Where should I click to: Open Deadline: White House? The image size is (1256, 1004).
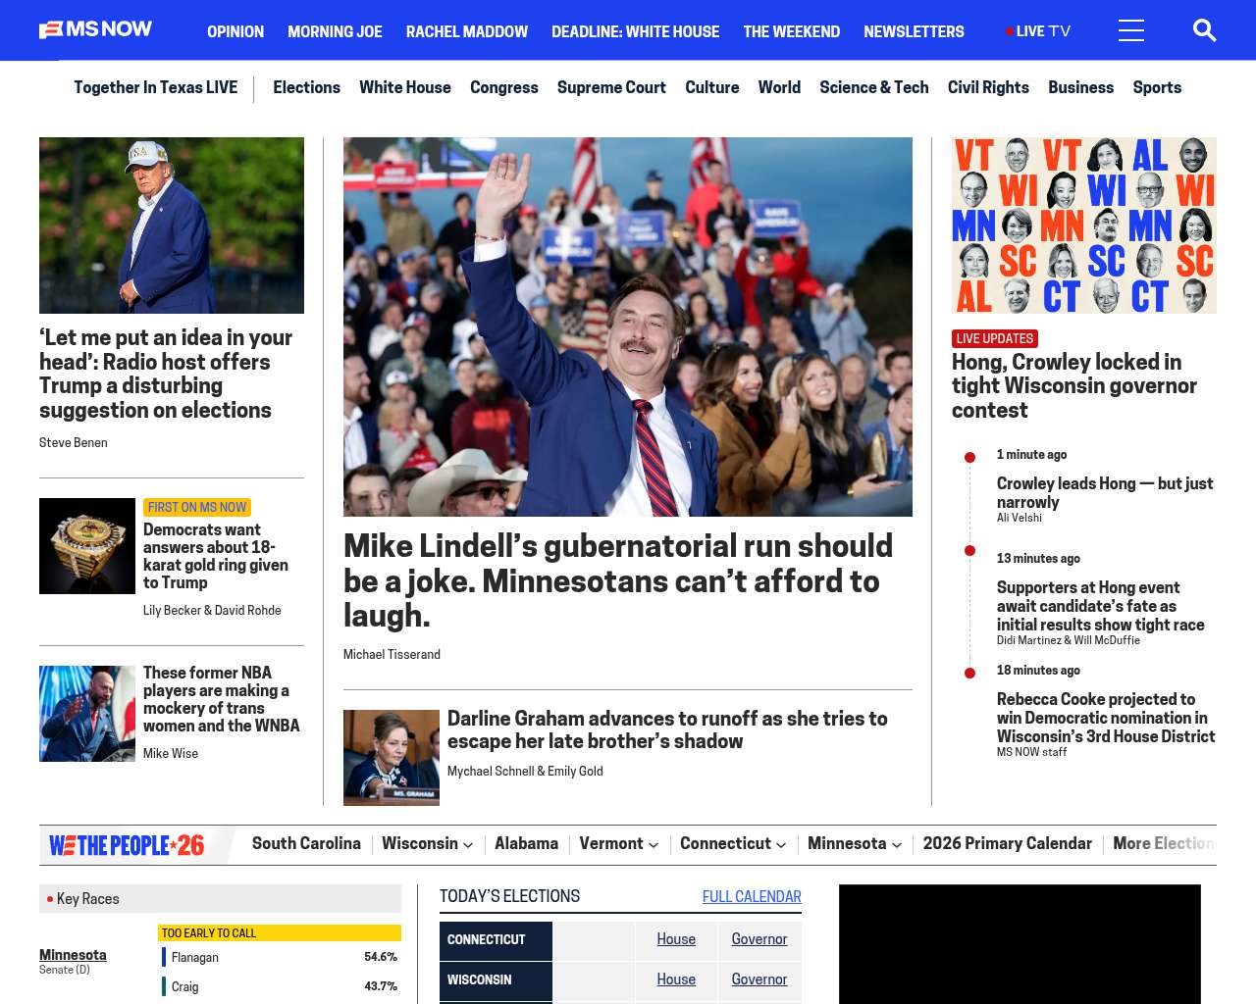point(636,31)
